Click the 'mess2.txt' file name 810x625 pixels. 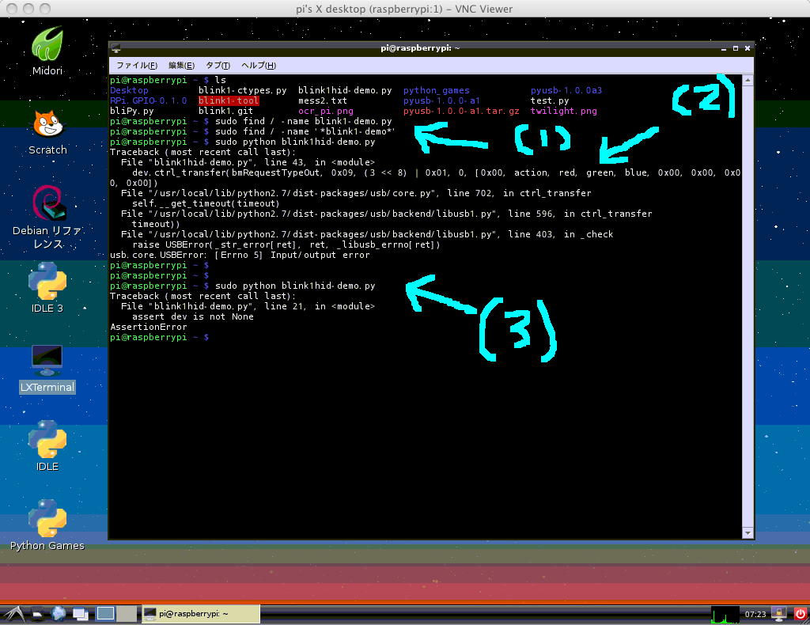323,100
